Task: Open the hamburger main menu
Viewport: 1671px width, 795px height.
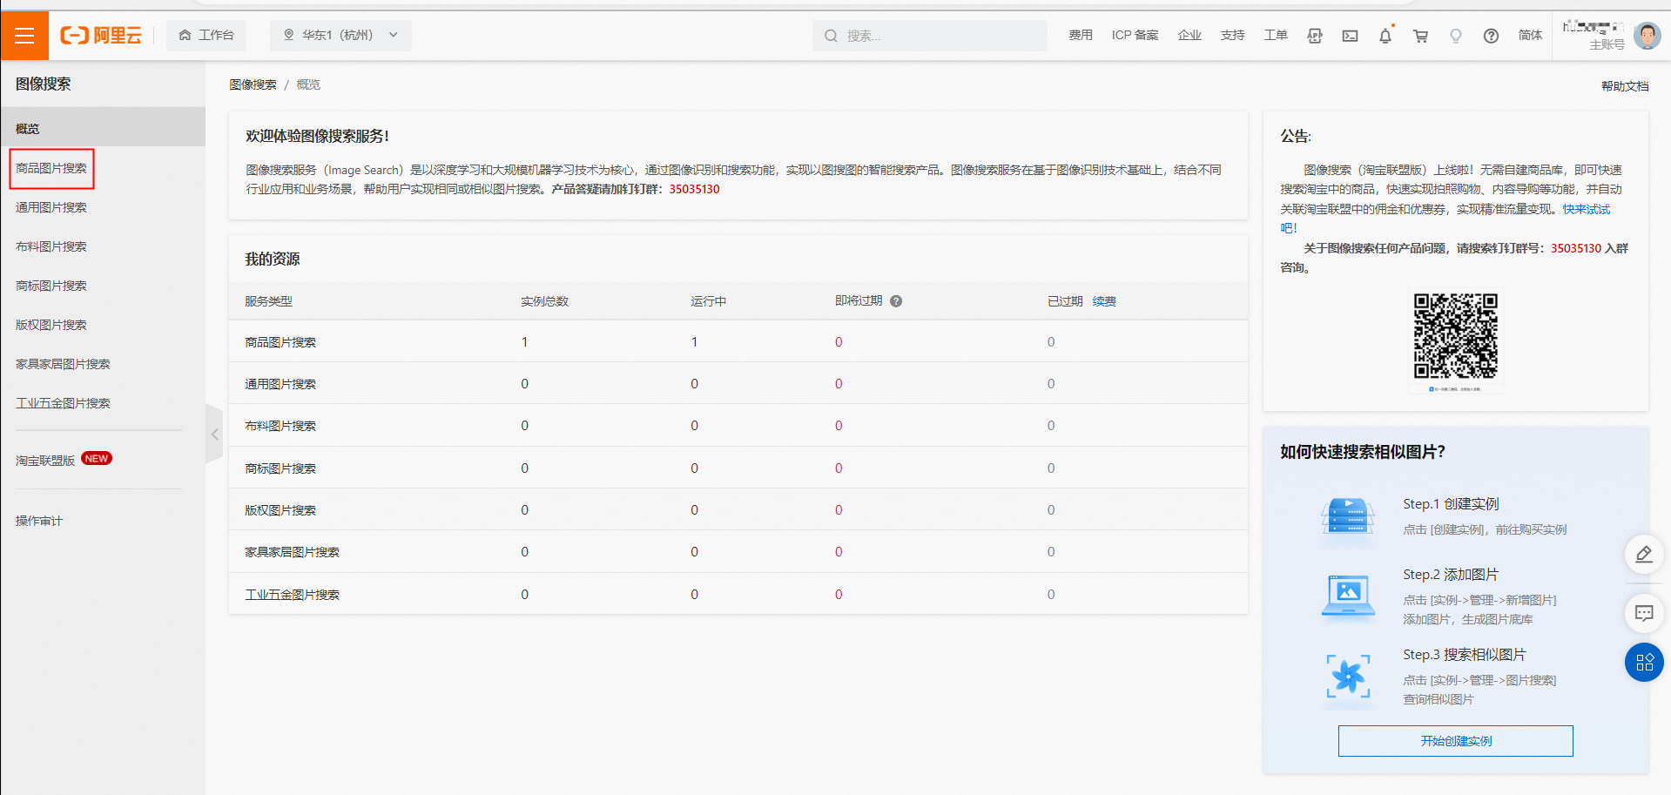Action: point(24,36)
